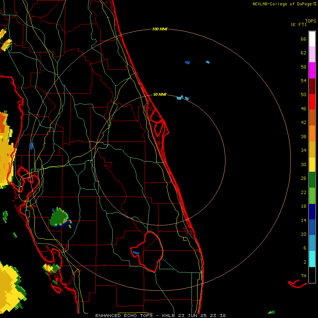Click the legend value 62
Viewport: 318px width, 318px height.
click(x=304, y=53)
